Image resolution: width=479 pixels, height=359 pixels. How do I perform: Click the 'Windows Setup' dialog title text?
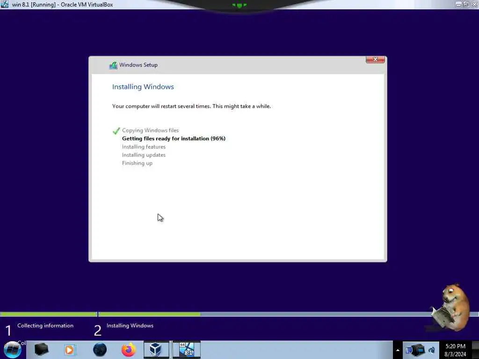(x=138, y=65)
